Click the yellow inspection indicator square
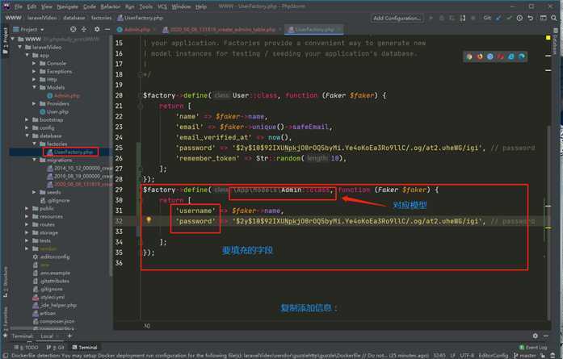Viewport: 563px width, 359px height. pyautogui.click(x=548, y=37)
